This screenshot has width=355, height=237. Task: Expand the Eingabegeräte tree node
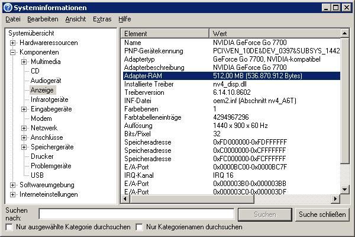(24, 109)
